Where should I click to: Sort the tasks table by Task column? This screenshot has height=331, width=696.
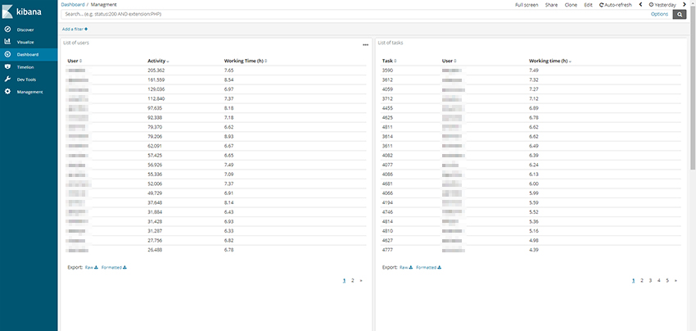coord(388,61)
